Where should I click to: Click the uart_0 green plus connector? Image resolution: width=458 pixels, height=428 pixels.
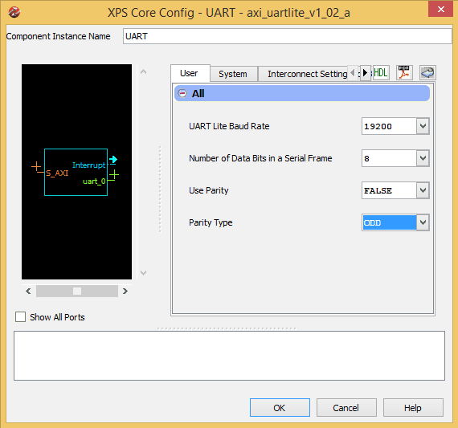pyautogui.click(x=114, y=175)
